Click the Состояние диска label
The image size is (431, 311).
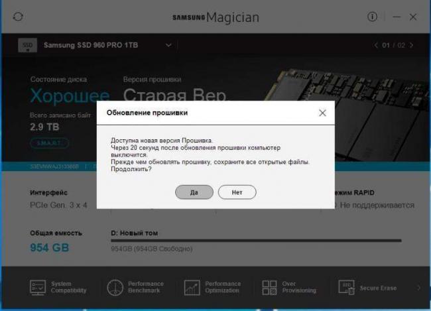point(58,80)
